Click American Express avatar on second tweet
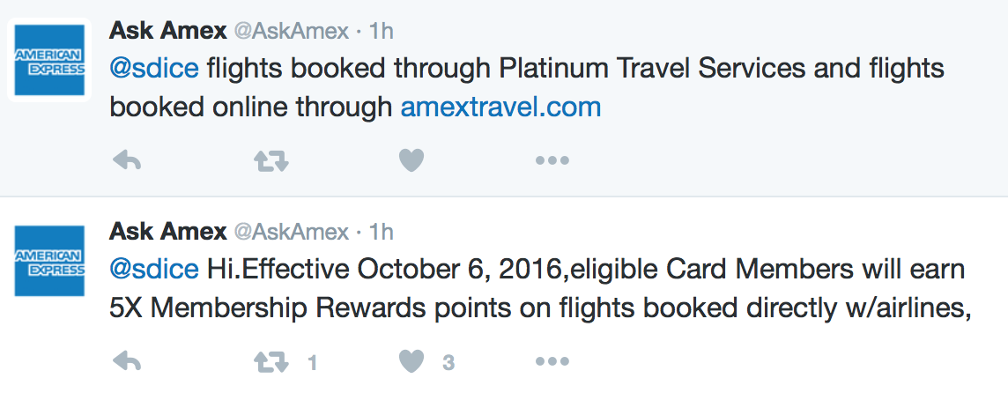The image size is (1008, 393). click(49, 261)
